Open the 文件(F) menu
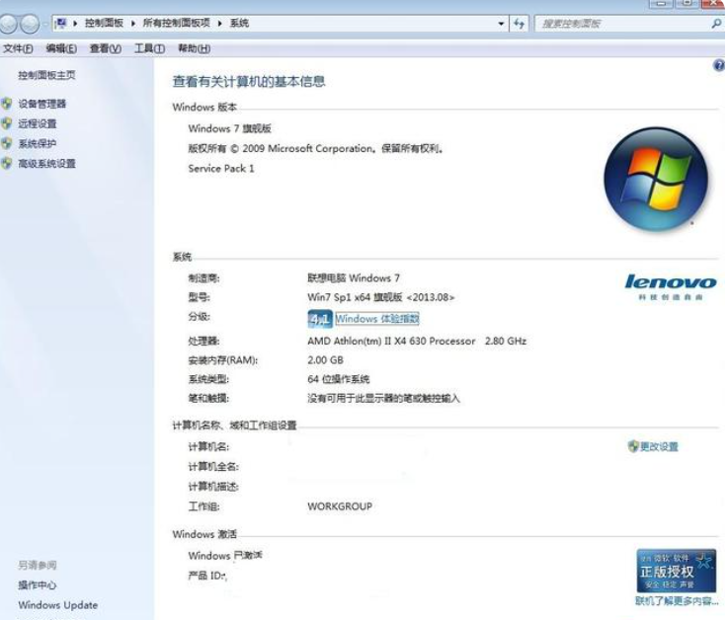This screenshot has width=728, height=620. tap(18, 48)
